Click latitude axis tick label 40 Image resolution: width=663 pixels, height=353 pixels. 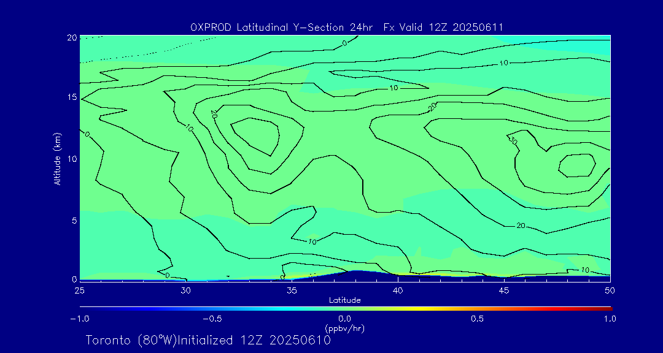pyautogui.click(x=398, y=290)
